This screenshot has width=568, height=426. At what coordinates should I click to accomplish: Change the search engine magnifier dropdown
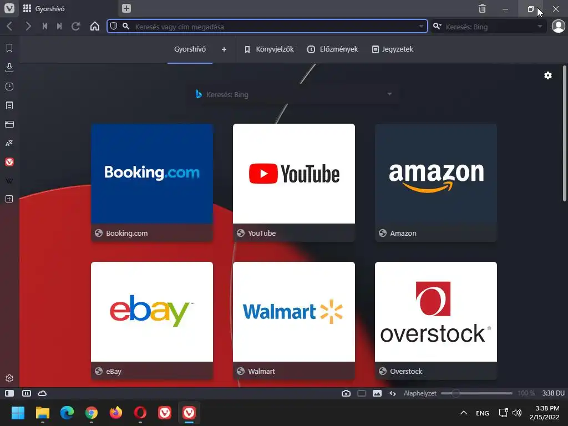[437, 26]
